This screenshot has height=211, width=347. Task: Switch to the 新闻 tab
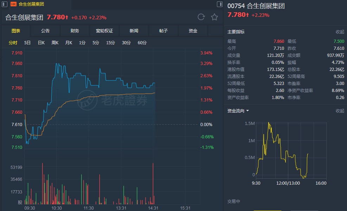[134, 31]
